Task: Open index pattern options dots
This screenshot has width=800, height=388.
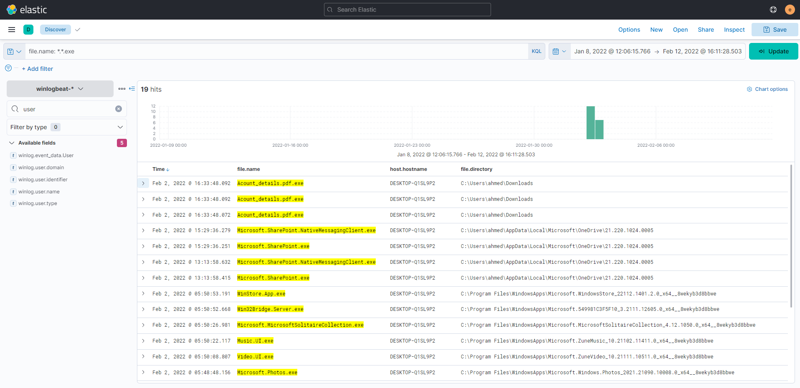Action: (x=122, y=89)
